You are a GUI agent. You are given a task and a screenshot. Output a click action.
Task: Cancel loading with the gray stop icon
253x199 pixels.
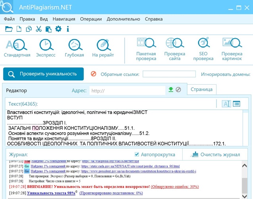pos(178,90)
